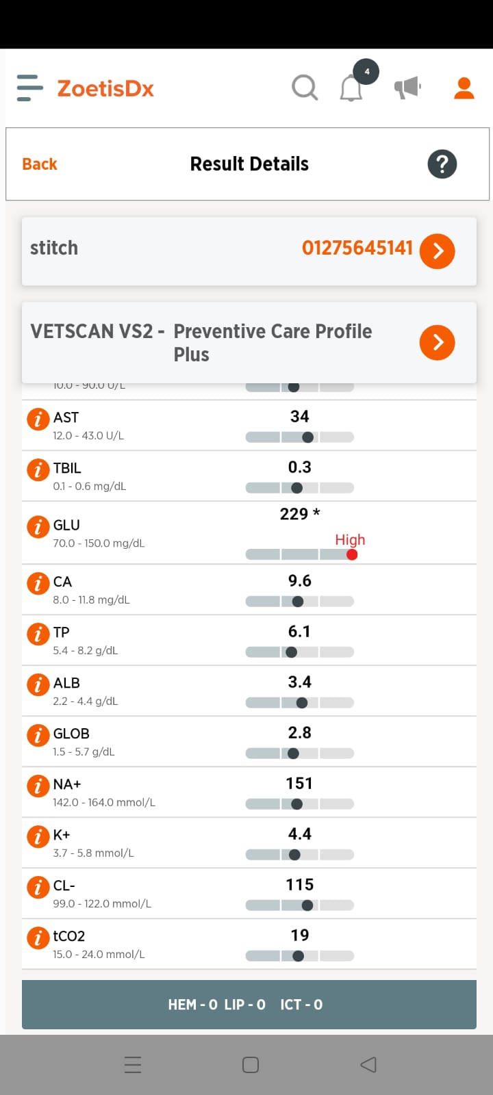Tap the search magnifier icon

pos(305,88)
